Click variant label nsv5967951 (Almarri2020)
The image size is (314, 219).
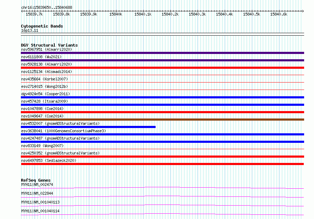pyautogui.click(x=47, y=49)
